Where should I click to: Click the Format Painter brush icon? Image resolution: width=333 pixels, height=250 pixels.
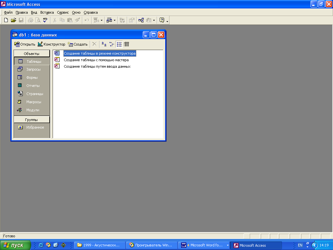[77, 20]
